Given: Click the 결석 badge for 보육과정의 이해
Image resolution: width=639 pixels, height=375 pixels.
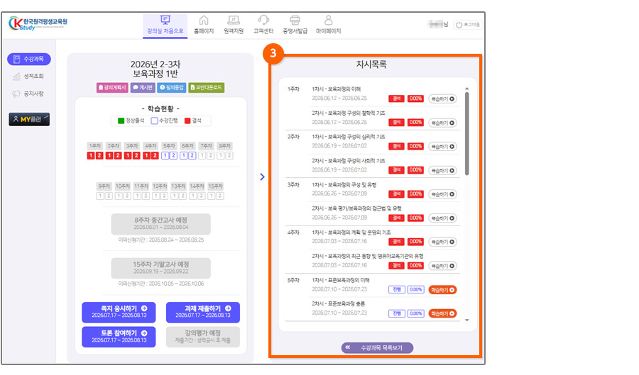Looking at the screenshot, I should 396,99.
